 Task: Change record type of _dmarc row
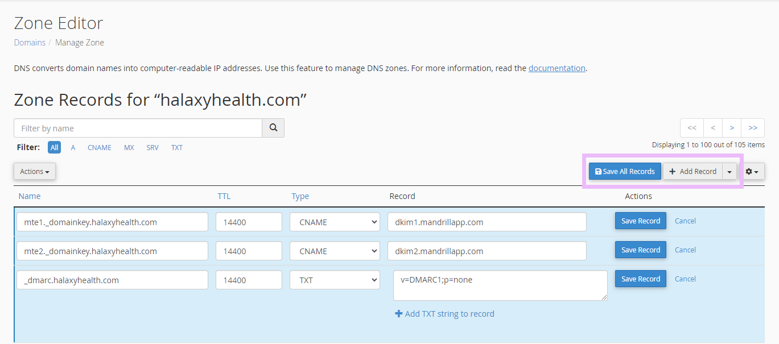[x=335, y=280]
